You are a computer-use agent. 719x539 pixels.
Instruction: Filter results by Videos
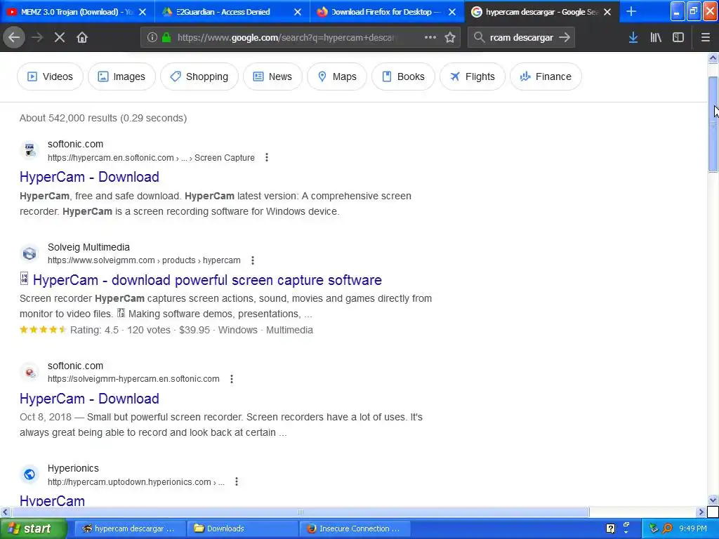pos(50,76)
